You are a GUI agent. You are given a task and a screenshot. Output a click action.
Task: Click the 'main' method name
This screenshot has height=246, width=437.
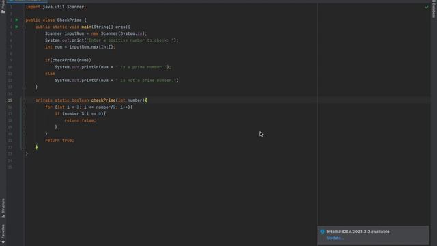(x=86, y=27)
